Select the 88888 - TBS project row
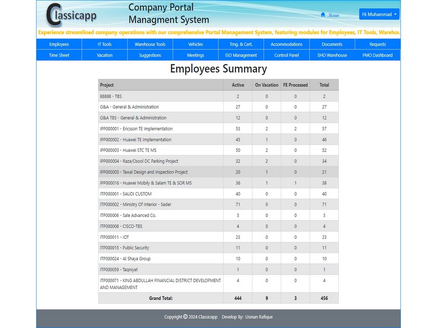The width and height of the screenshot is (437, 328). click(218, 96)
